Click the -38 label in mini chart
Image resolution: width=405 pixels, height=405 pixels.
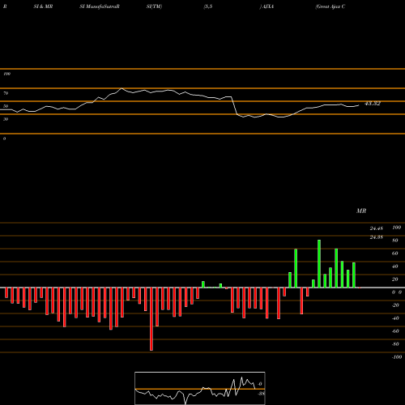(261, 394)
